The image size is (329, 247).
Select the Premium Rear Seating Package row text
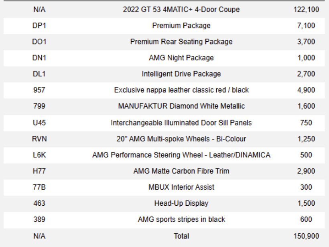pos(181,42)
